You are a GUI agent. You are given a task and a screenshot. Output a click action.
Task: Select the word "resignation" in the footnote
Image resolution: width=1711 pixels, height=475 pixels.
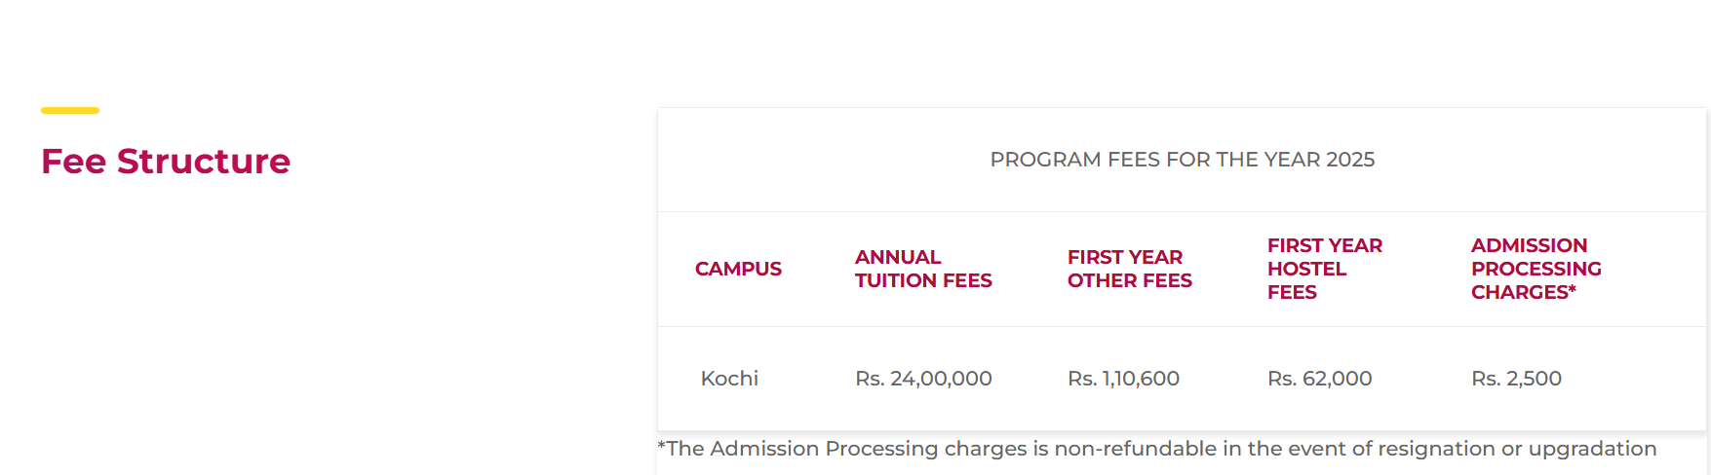click(1434, 449)
